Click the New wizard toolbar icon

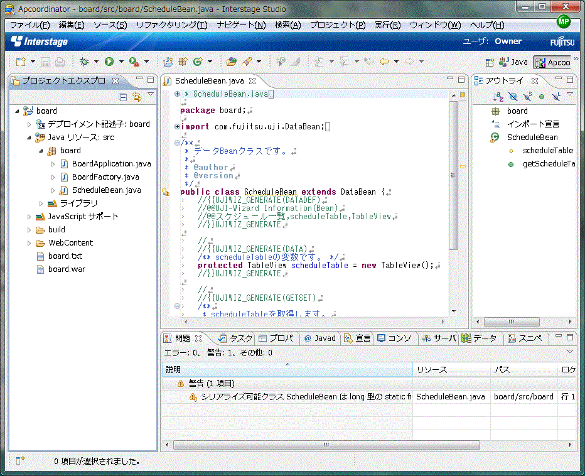point(21,62)
